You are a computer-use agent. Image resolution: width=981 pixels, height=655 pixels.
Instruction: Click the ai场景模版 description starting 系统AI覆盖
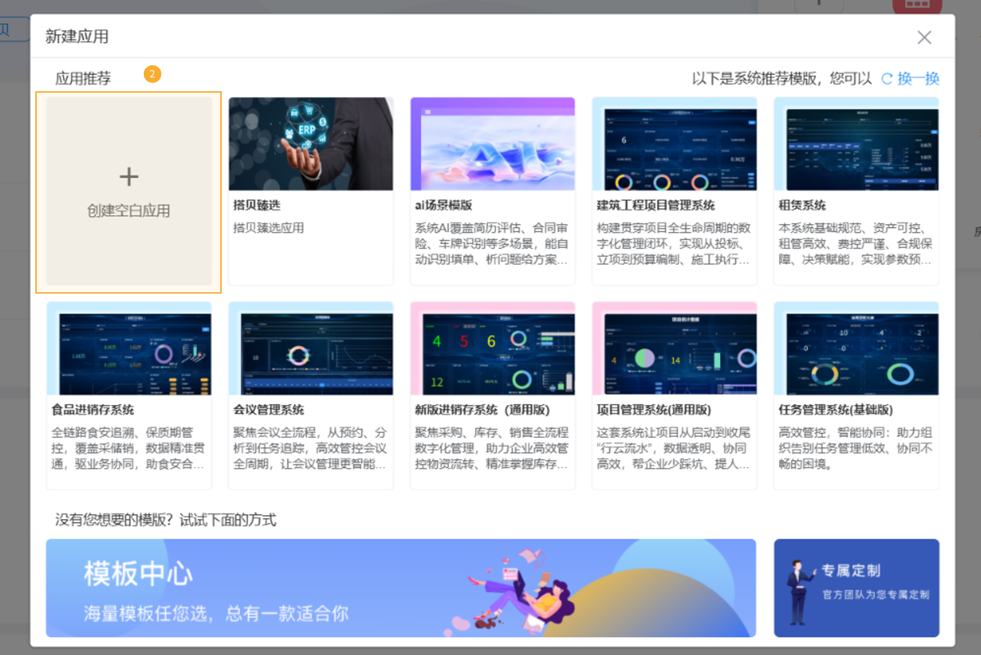coord(491,243)
